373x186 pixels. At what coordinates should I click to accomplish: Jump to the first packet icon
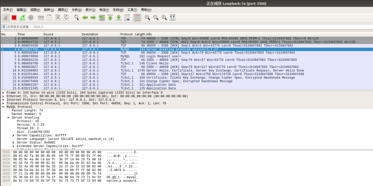110,18
